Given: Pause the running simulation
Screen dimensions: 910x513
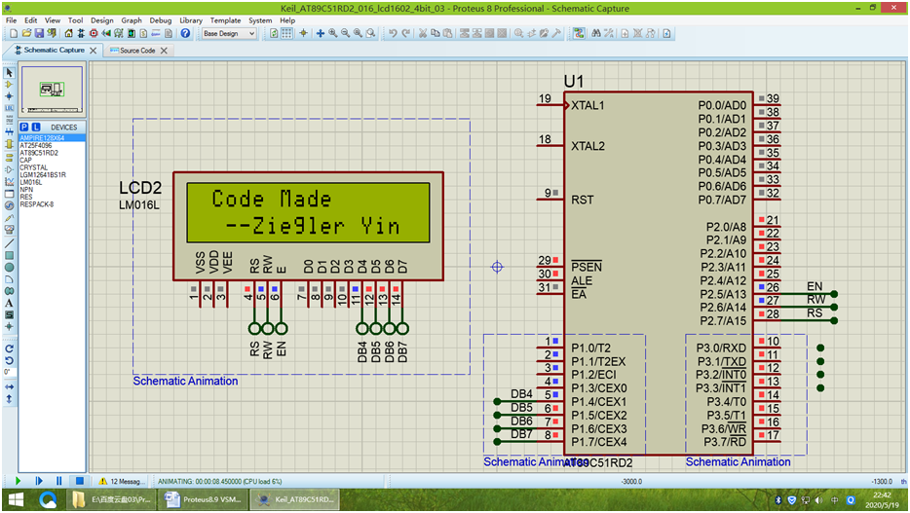Looking at the screenshot, I should click(58, 481).
